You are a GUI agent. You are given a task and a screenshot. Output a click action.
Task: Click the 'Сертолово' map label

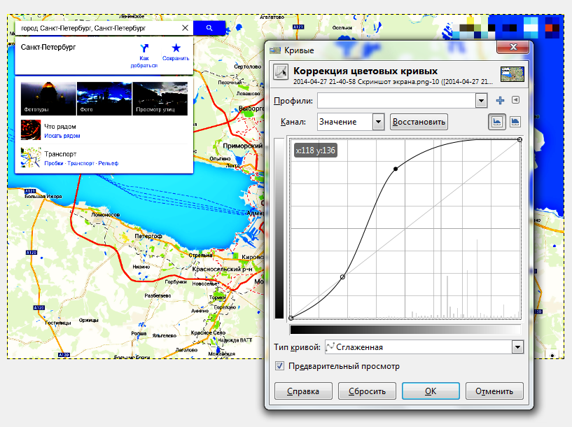tap(247, 66)
